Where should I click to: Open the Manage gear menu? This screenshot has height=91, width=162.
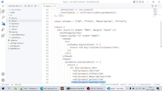(3, 80)
